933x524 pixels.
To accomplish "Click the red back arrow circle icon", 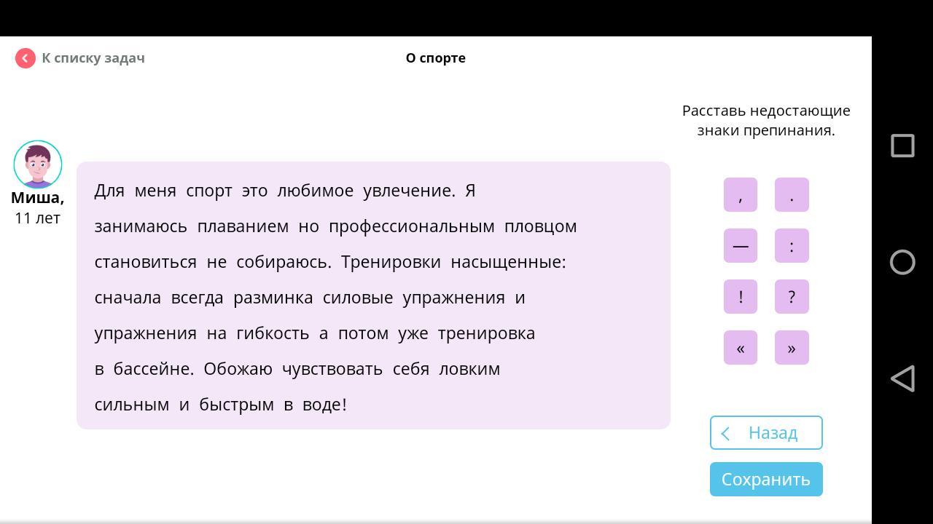I will click(26, 58).
